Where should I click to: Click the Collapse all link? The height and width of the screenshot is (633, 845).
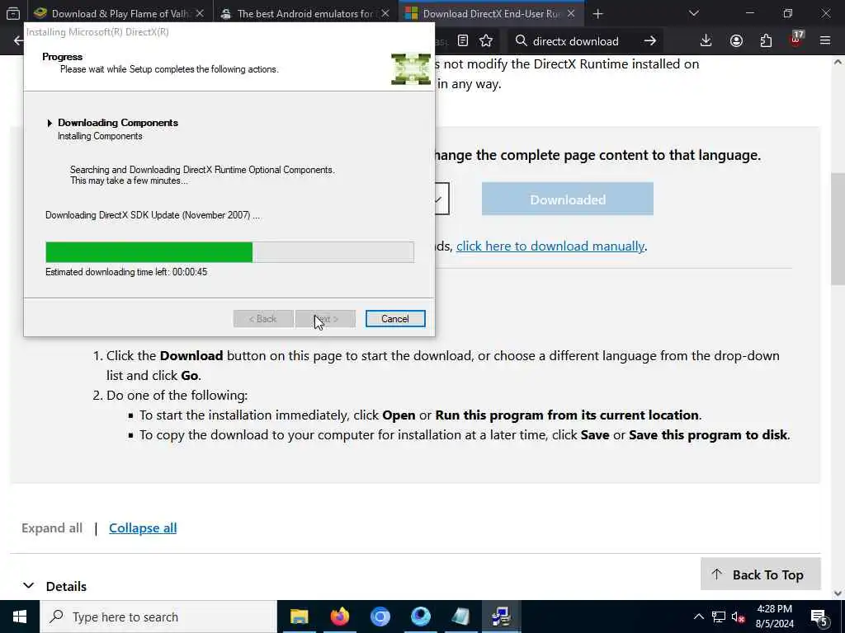tap(143, 528)
